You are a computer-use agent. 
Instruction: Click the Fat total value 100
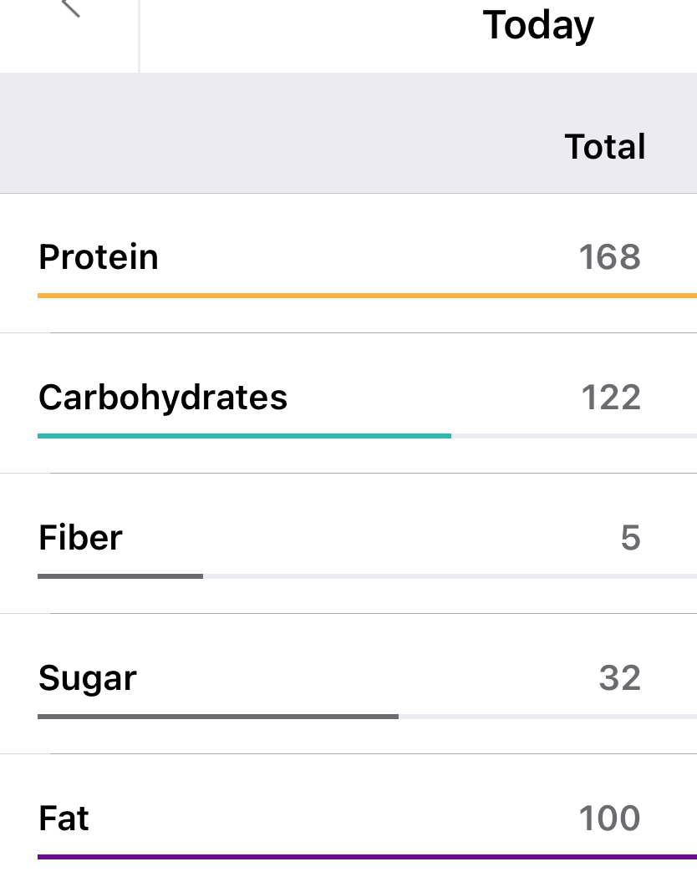610,818
